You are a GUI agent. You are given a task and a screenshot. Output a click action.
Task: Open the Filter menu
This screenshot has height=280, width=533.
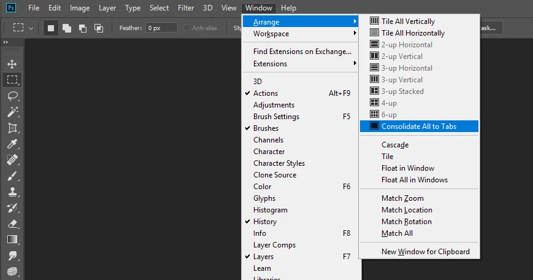(x=186, y=8)
